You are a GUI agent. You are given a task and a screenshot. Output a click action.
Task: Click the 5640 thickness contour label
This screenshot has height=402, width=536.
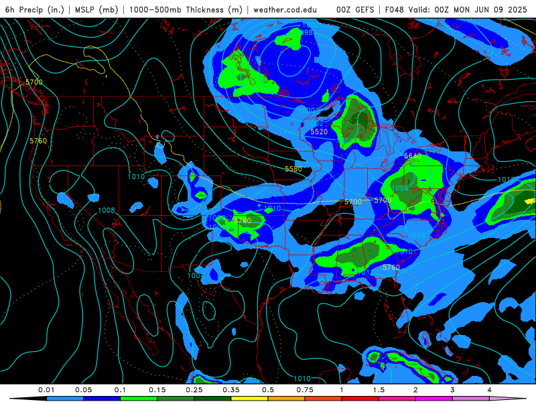[x=413, y=156]
